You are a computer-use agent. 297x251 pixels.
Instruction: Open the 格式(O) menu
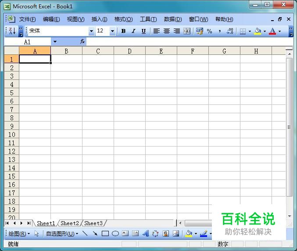coord(123,19)
